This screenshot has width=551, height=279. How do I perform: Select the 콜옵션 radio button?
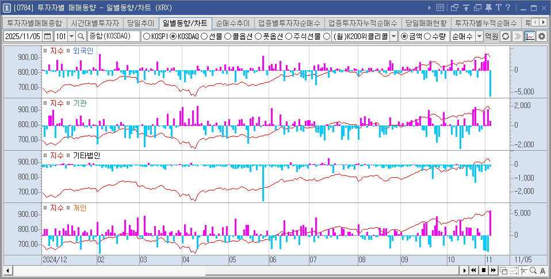tap(228, 36)
